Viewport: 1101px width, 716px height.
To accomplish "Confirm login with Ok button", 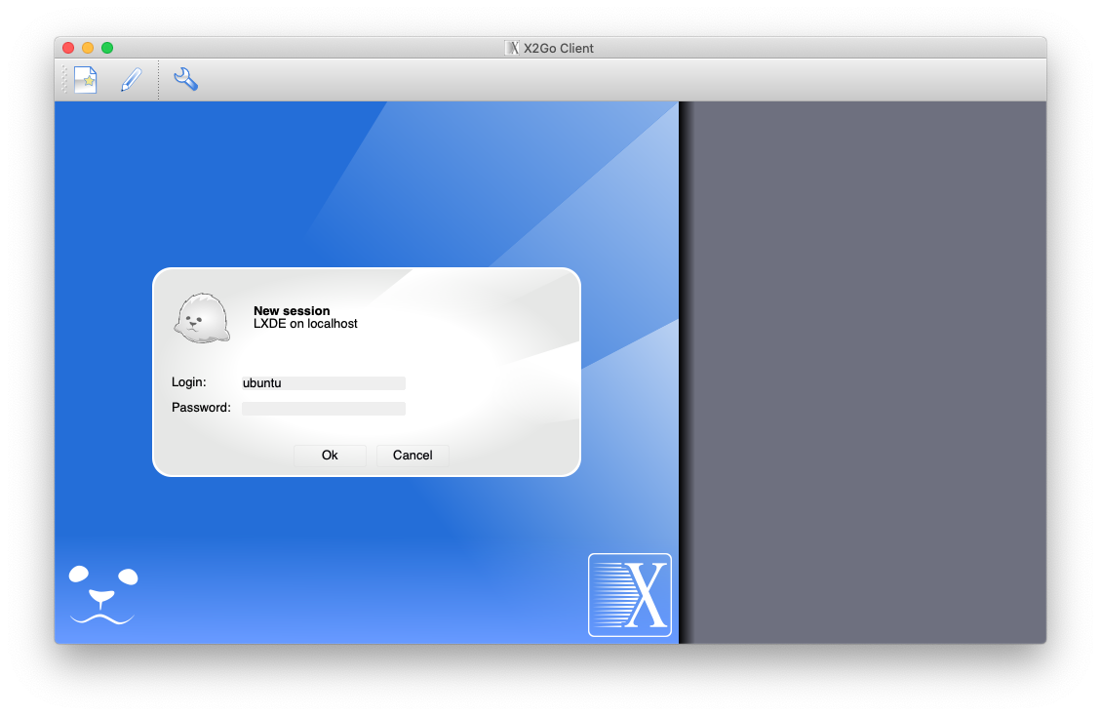I will (x=330, y=456).
